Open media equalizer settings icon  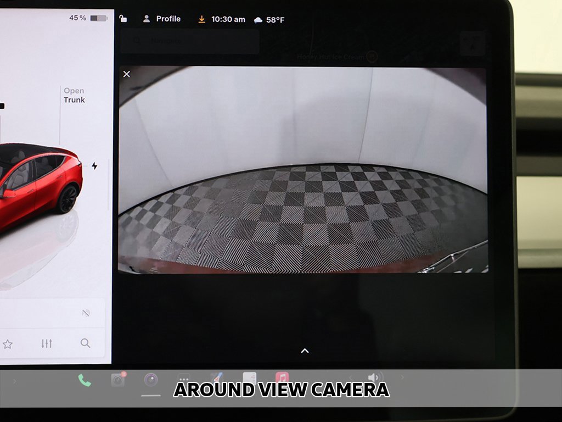click(x=47, y=343)
